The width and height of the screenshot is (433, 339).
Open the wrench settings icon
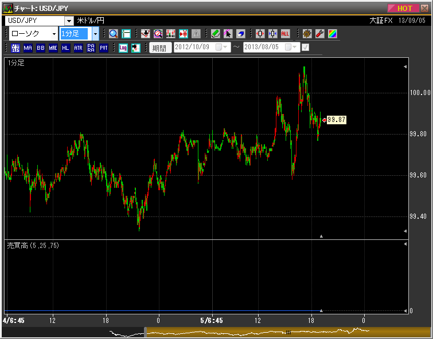[320, 34]
